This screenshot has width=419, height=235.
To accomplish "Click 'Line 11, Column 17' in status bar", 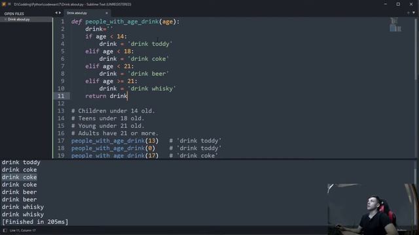I will 23,230.
